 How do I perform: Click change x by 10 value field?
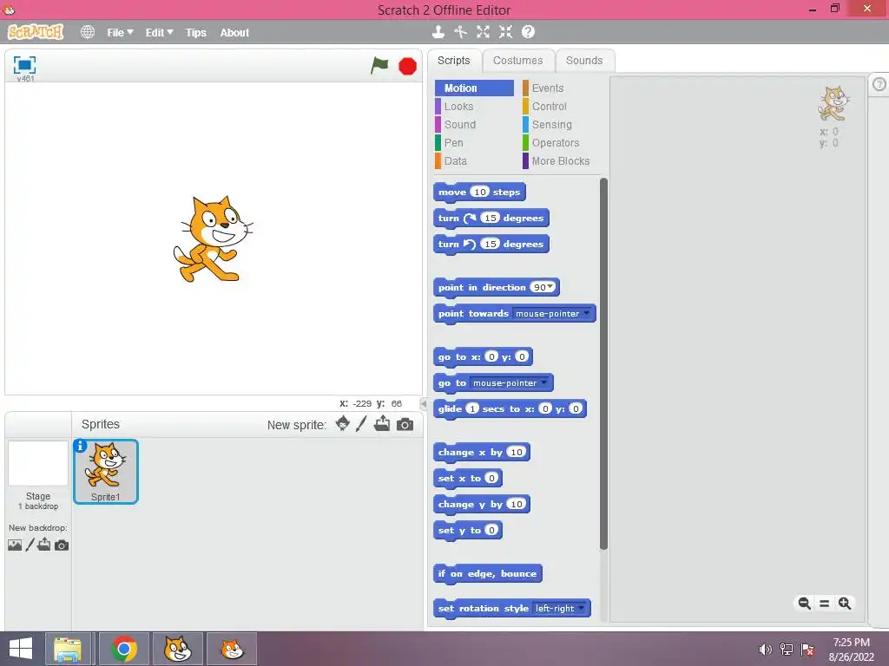point(516,452)
